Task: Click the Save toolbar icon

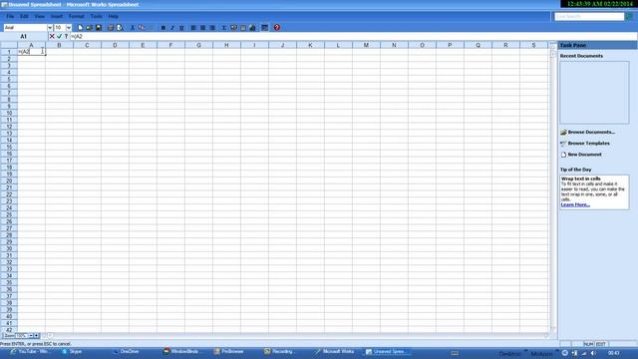Action: 99,28
